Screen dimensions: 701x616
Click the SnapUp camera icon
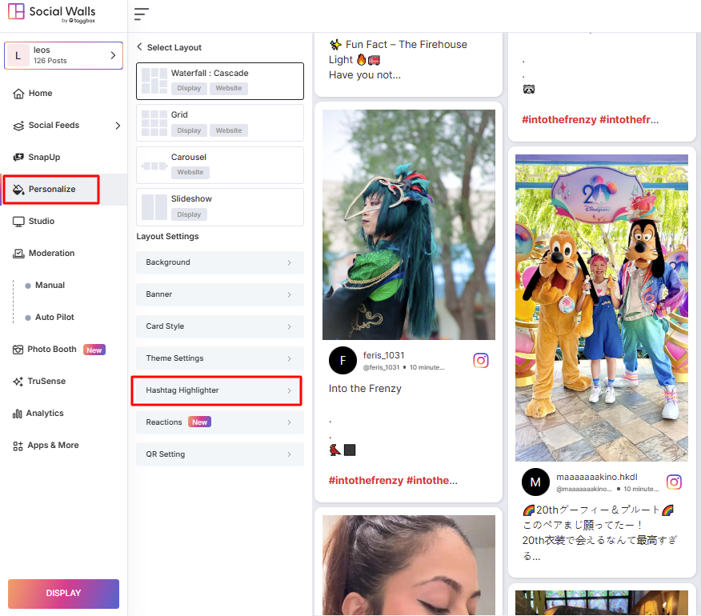click(18, 158)
